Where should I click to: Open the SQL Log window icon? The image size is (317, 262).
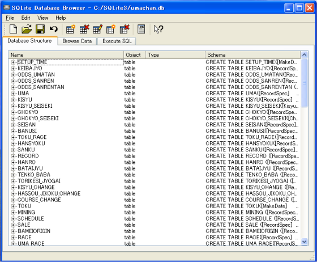point(141,29)
